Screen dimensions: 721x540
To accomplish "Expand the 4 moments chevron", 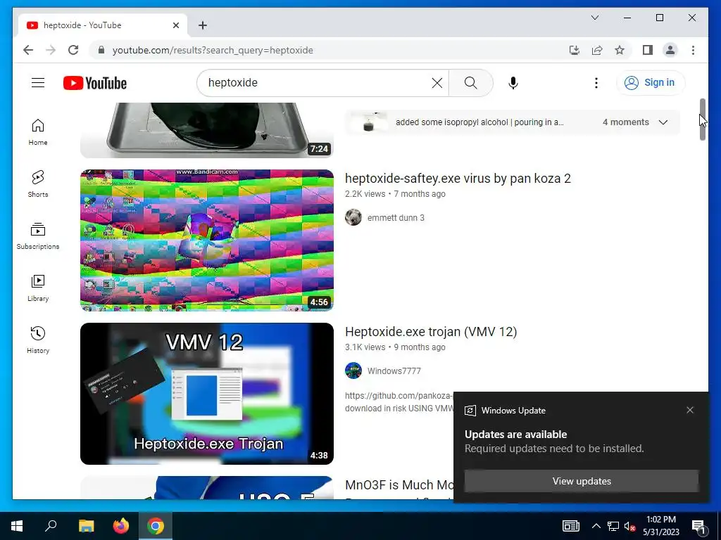I will click(x=663, y=122).
